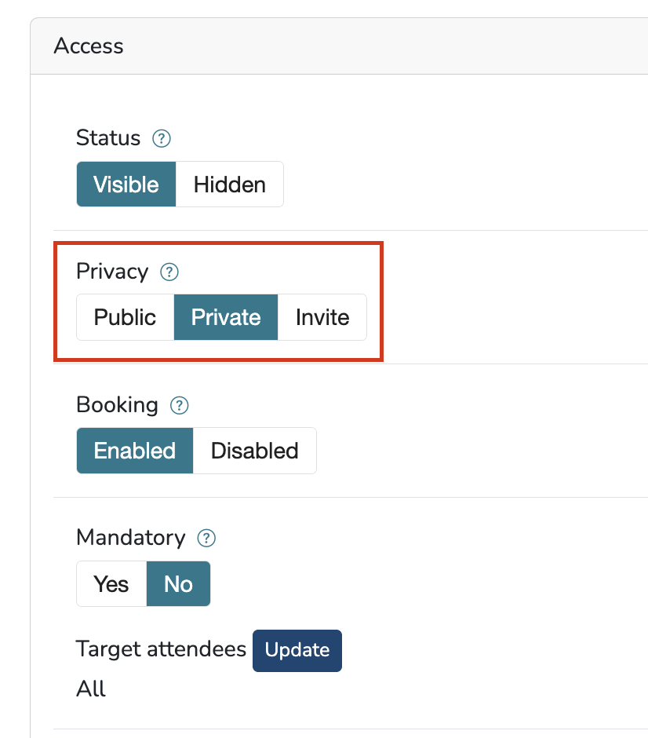Show help for the Booking setting

click(180, 406)
